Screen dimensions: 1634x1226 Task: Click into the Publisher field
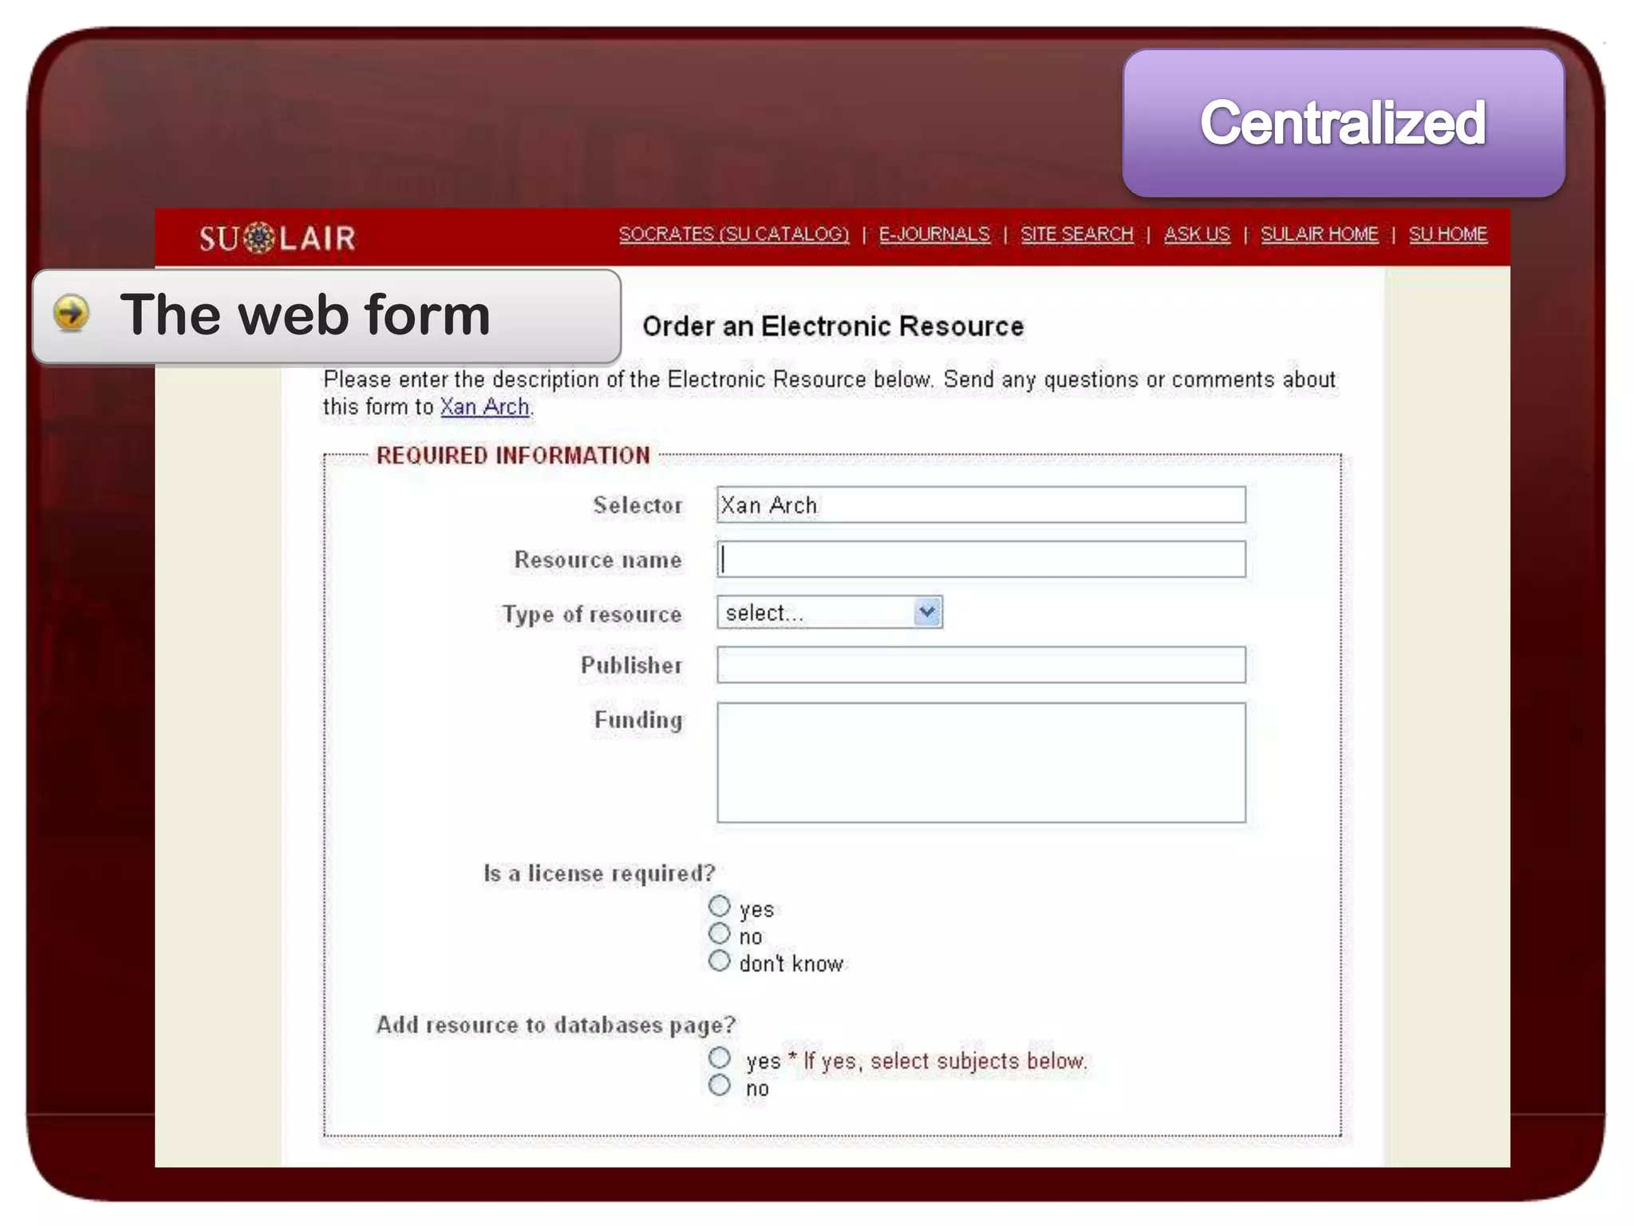pos(980,665)
